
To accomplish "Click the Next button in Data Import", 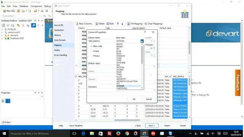I will 152,126.
